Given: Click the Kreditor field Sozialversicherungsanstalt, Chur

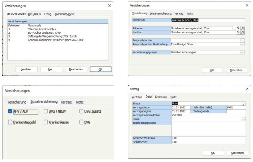Looking at the screenshot, I should point(203,32).
